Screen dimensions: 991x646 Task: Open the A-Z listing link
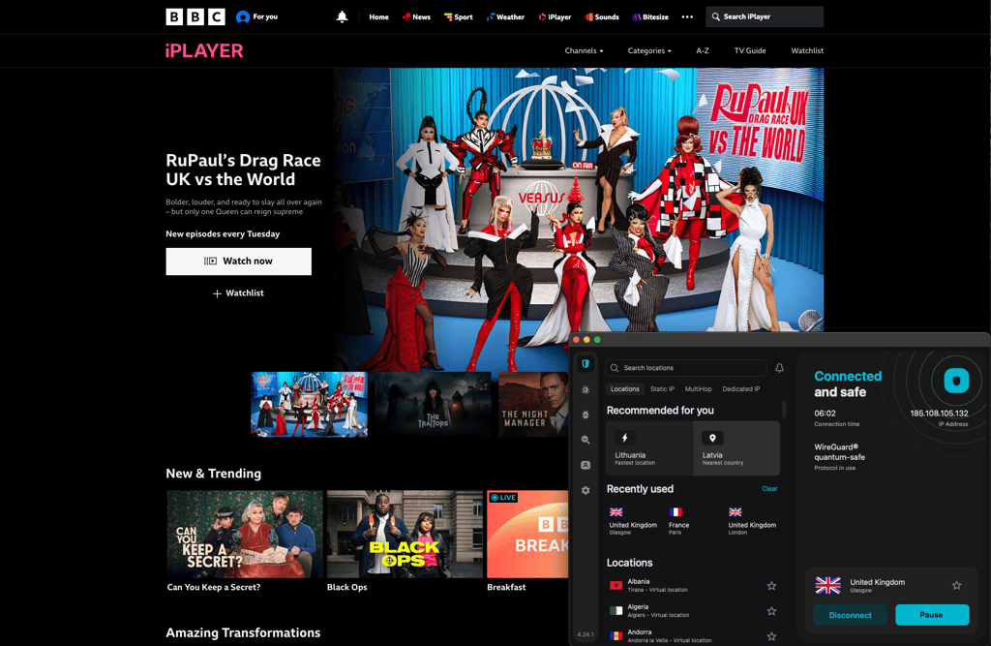(703, 50)
